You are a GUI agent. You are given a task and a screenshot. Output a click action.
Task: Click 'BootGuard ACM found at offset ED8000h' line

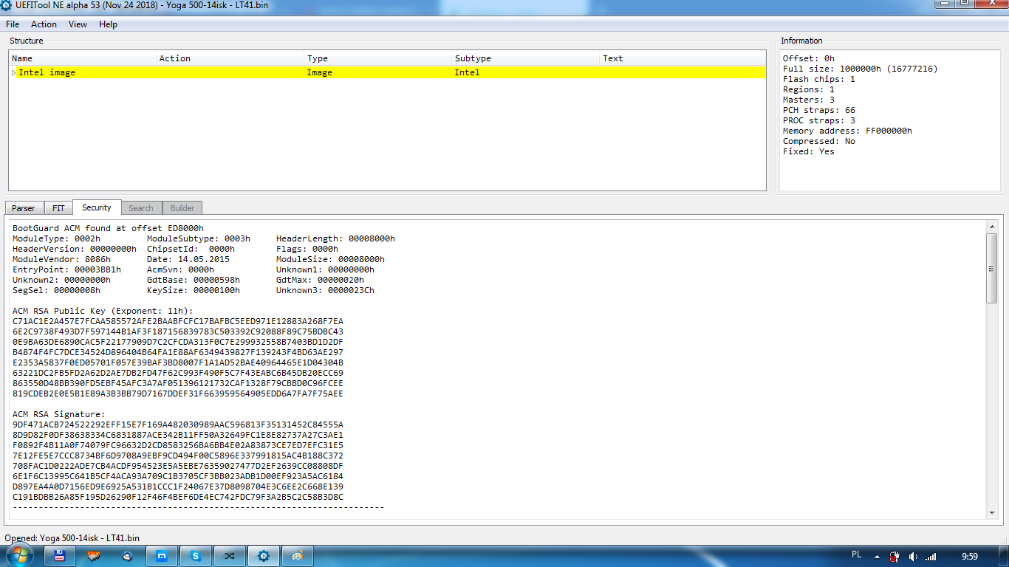click(108, 228)
